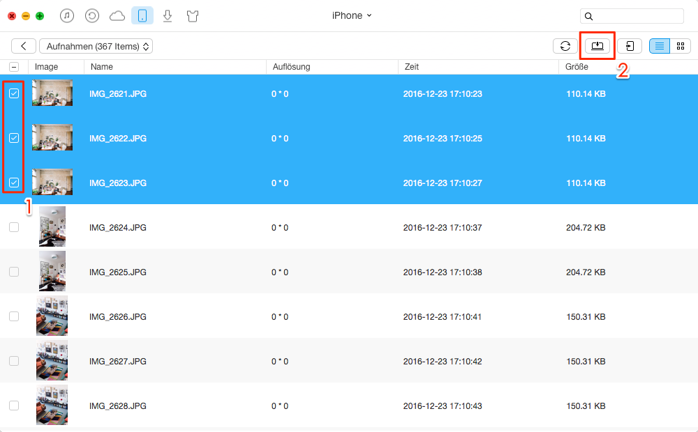This screenshot has height=432, width=698.
Task: Open the Aufnahmen (367 Items) dropdown
Action: (96, 46)
